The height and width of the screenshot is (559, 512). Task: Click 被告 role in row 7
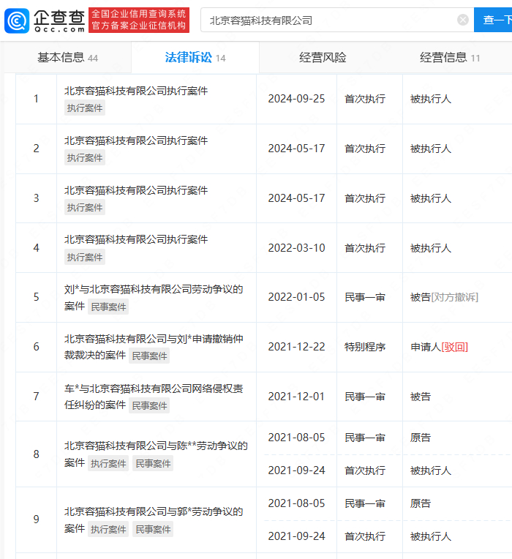(421, 397)
